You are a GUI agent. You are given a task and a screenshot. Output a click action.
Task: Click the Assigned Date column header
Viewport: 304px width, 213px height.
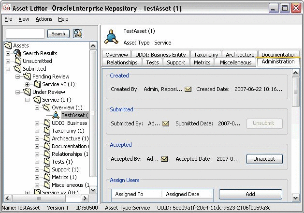click(187, 194)
